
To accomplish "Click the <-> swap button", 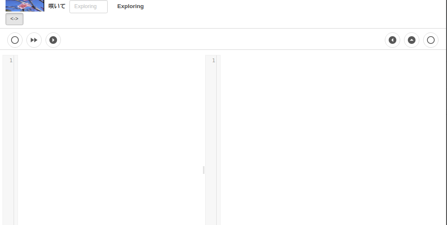I will coord(14,19).
